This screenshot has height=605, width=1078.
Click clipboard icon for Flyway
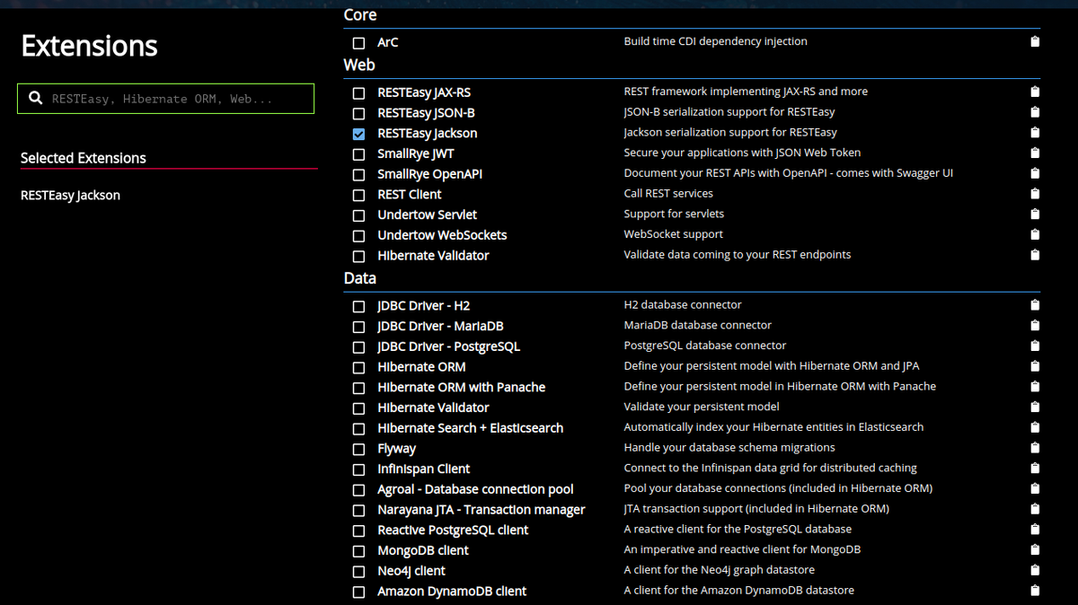pyautogui.click(x=1035, y=448)
